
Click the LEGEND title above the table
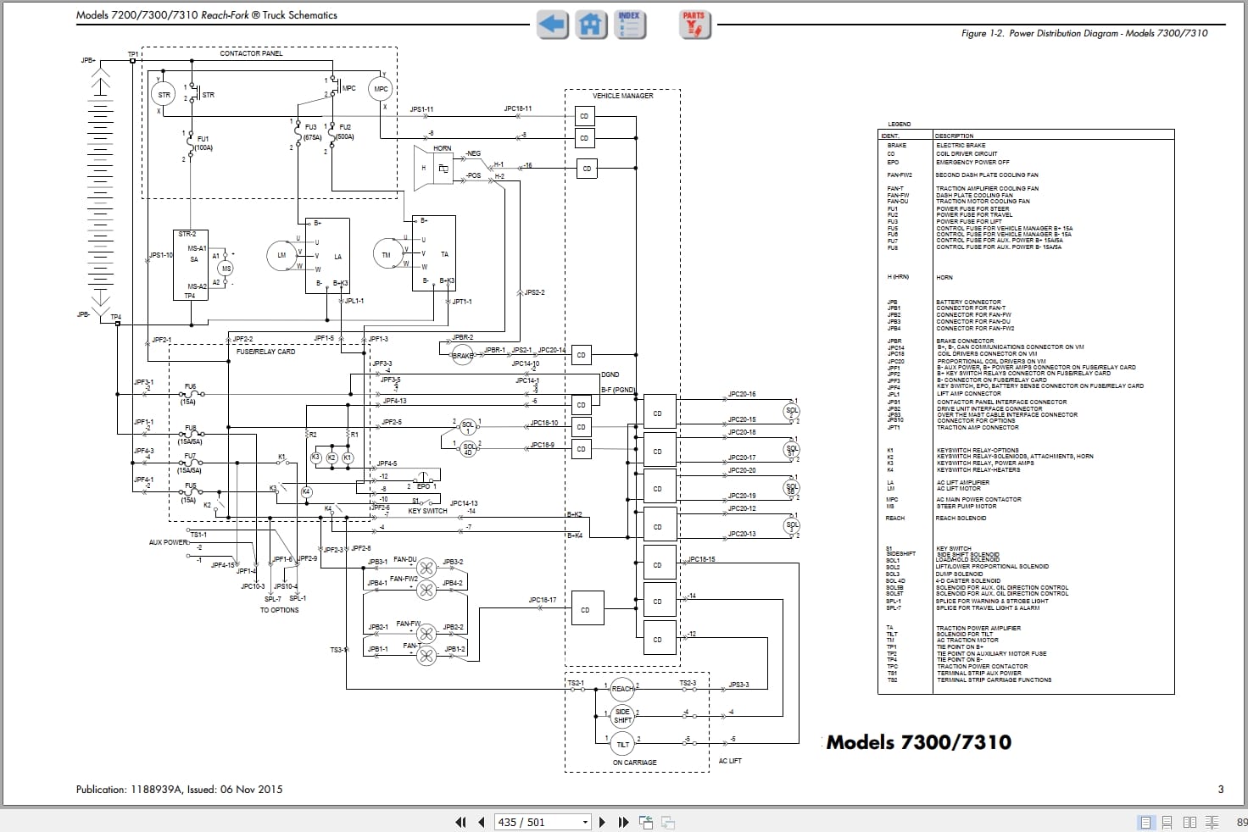pyautogui.click(x=899, y=125)
